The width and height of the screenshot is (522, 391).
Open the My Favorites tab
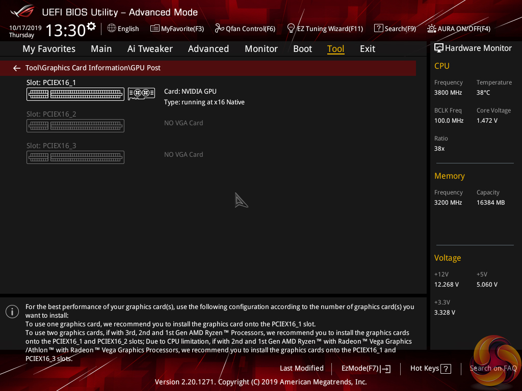(x=49, y=49)
